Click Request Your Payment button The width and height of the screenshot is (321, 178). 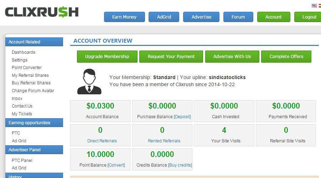click(x=171, y=57)
